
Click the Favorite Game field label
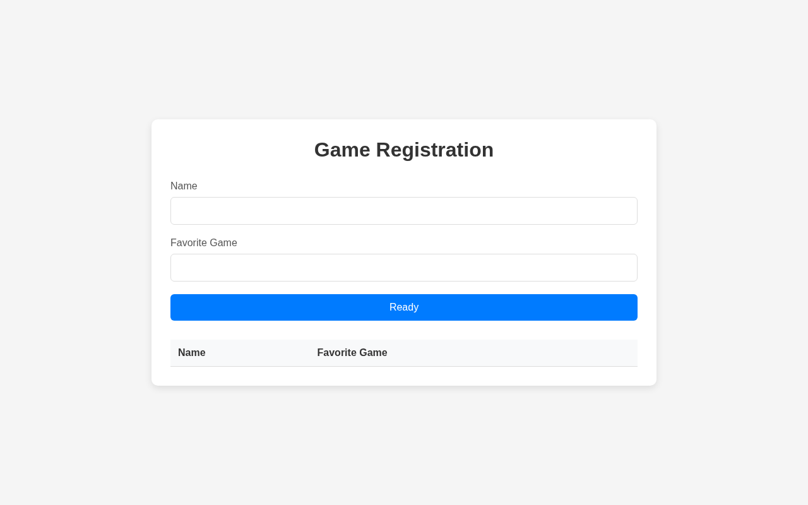tap(204, 243)
